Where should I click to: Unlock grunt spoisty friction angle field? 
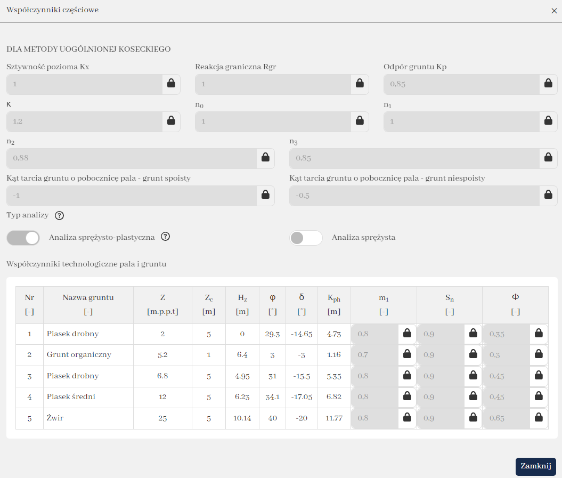pos(265,195)
